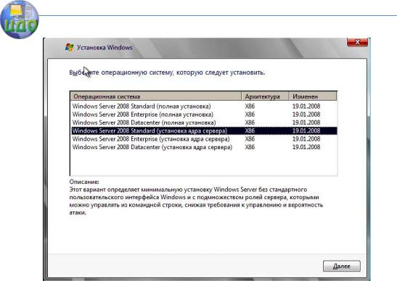Click the Операционная система column header

(156, 96)
